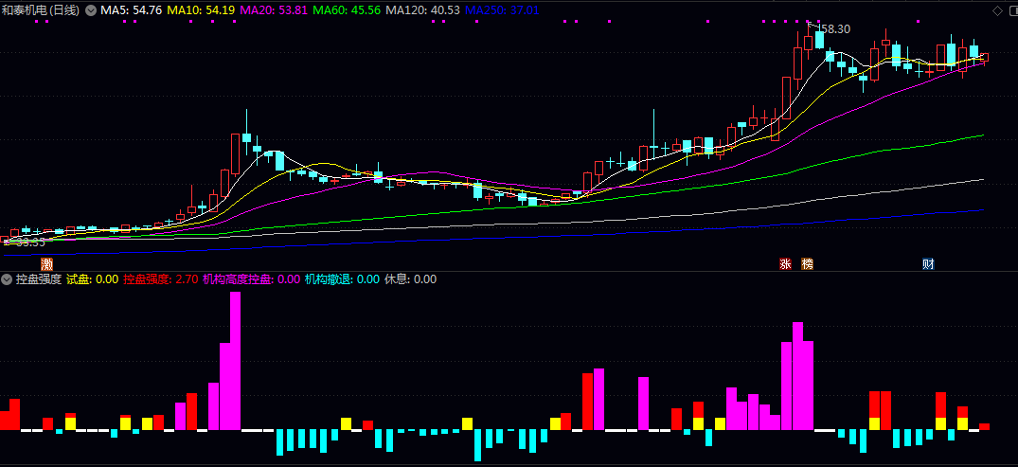Click the 和泰机电(日线) stock title

(43, 10)
